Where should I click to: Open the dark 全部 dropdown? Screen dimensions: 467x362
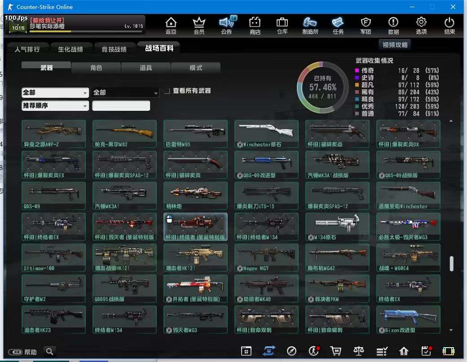click(x=125, y=92)
